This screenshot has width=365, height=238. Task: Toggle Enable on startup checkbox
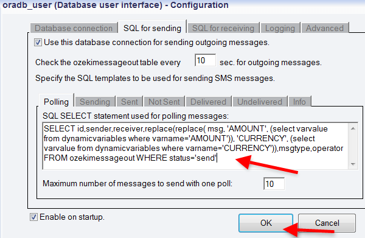click(33, 217)
